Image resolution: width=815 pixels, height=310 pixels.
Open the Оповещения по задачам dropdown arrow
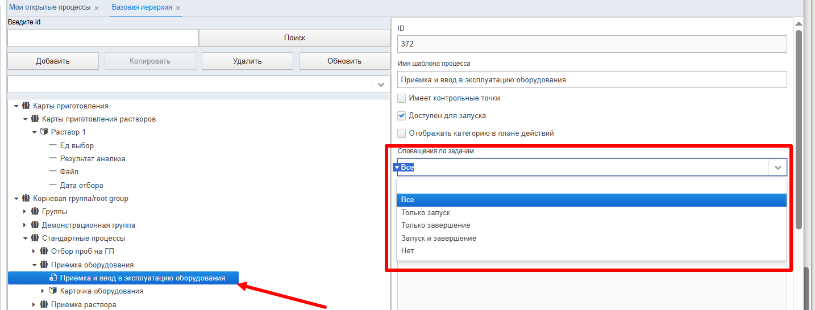coord(777,167)
